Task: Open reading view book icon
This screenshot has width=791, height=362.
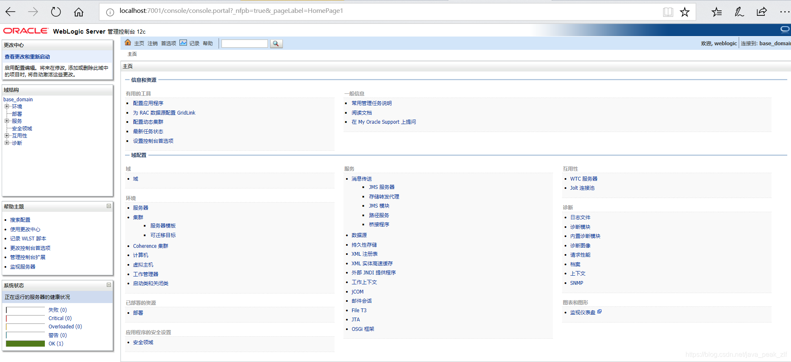Action: (x=668, y=12)
